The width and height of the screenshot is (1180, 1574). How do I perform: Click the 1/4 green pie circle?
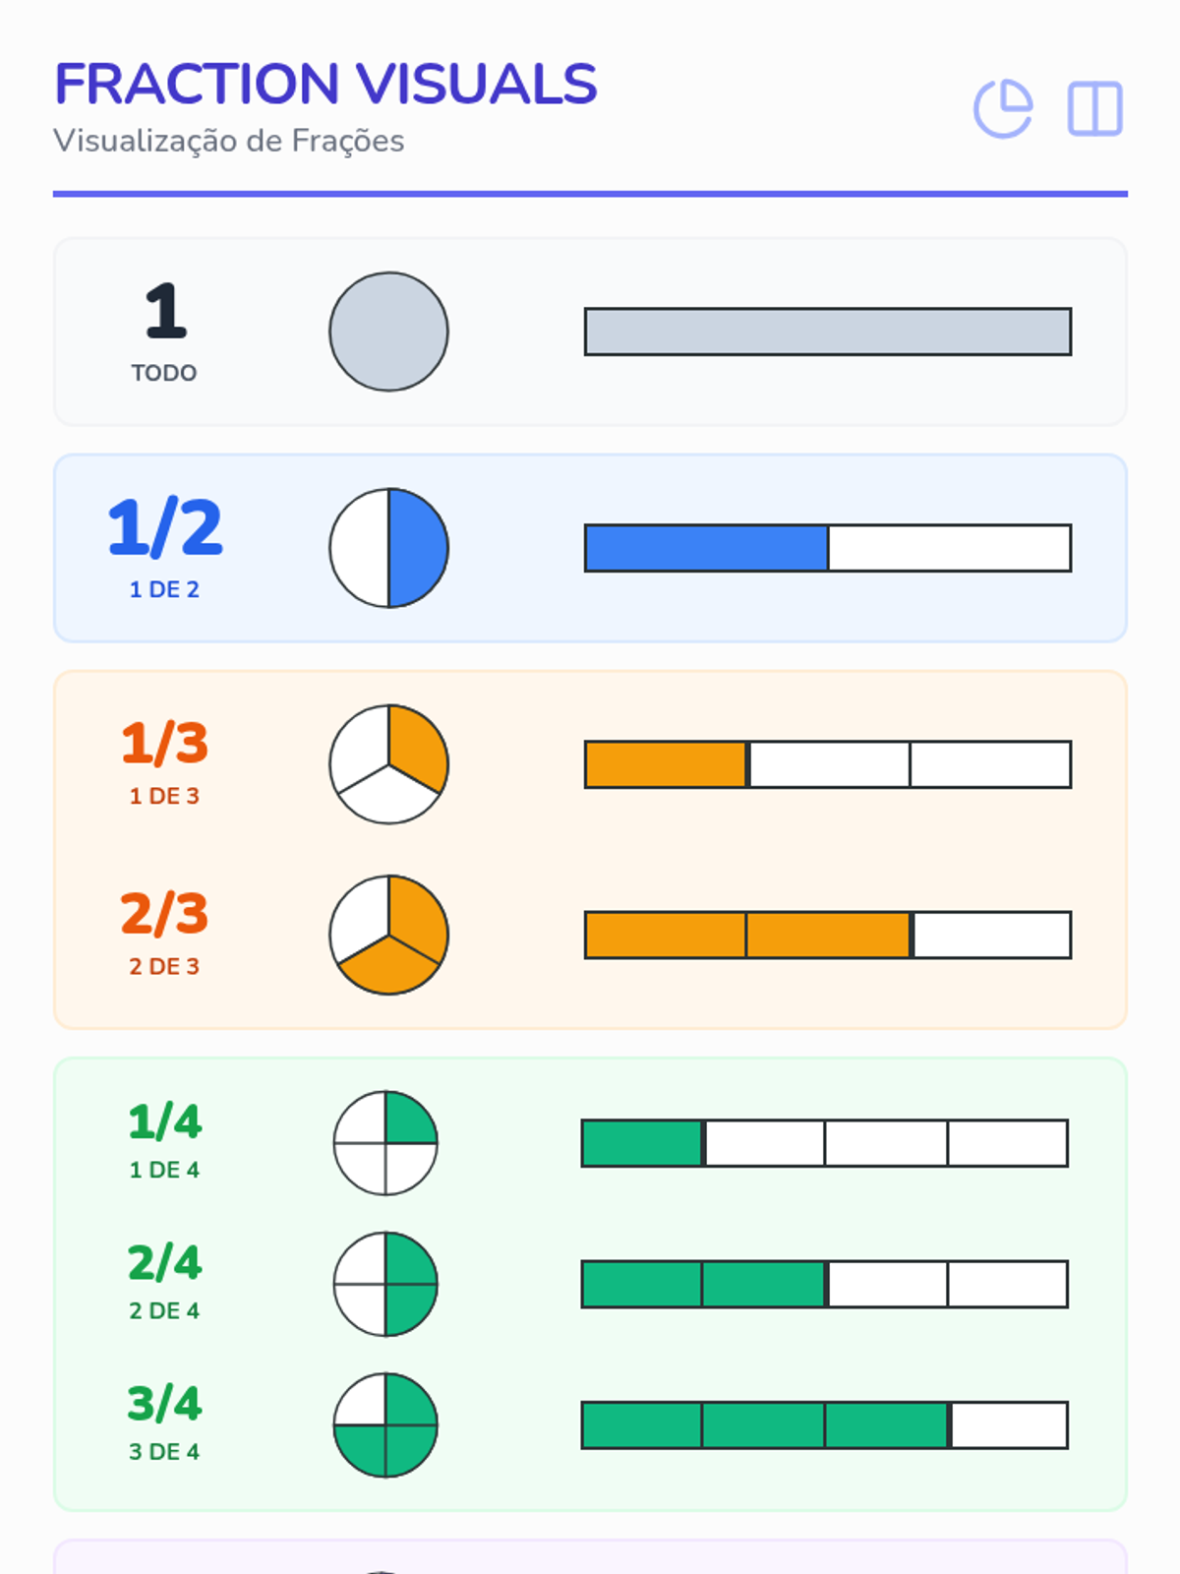[385, 1143]
